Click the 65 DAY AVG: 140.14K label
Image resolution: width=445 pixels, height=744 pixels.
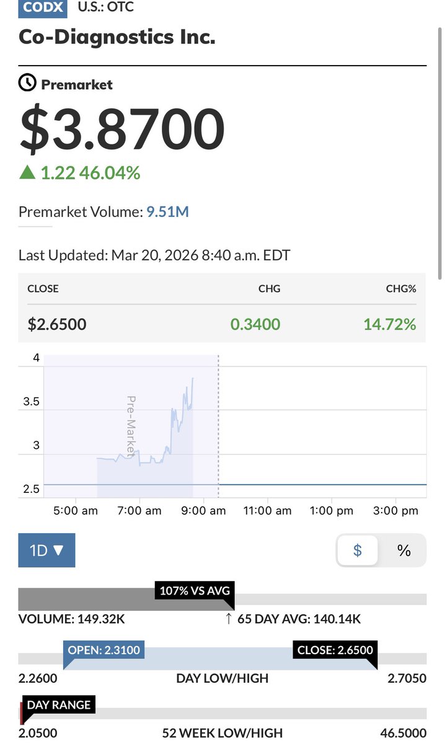click(299, 619)
